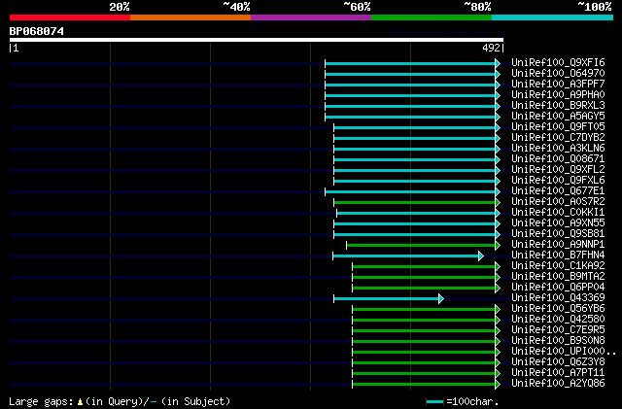Select the UniRef100_B9S0N8 label
The height and width of the screenshot is (409, 622).
[x=558, y=341]
